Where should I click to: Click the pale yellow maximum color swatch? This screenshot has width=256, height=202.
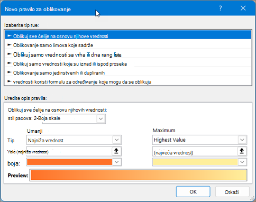[x=195, y=162]
